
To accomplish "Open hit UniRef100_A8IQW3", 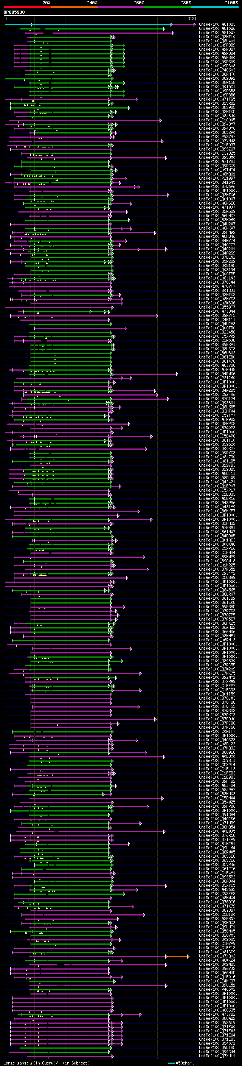I will 217,25.
